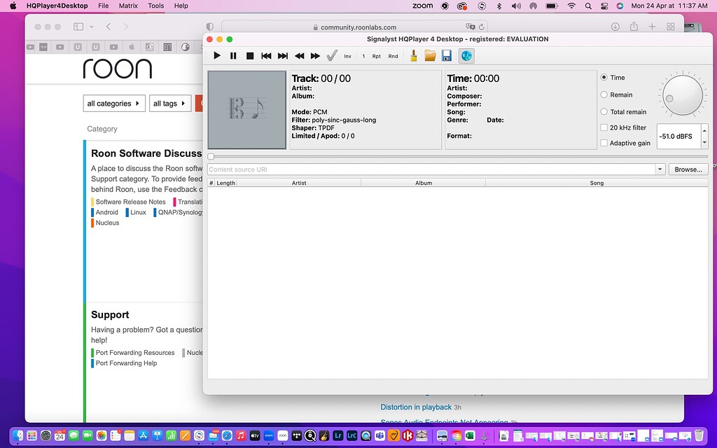The height and width of the screenshot is (448, 717).
Task: Clear the playlist with the brush icon
Action: click(414, 56)
